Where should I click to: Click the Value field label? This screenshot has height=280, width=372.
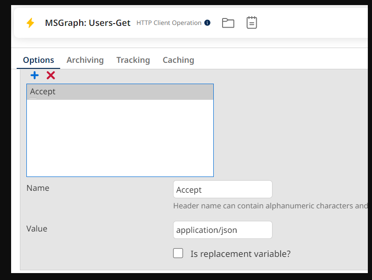click(x=37, y=229)
